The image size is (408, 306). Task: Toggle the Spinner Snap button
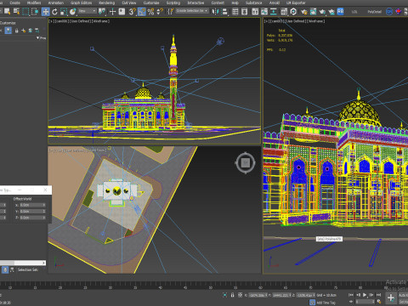click(160, 12)
